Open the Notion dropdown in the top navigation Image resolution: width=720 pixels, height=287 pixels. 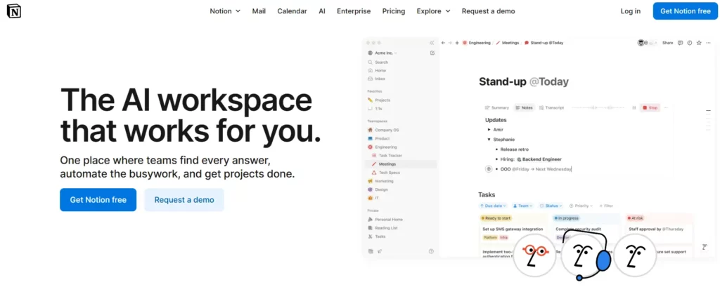[x=225, y=11]
